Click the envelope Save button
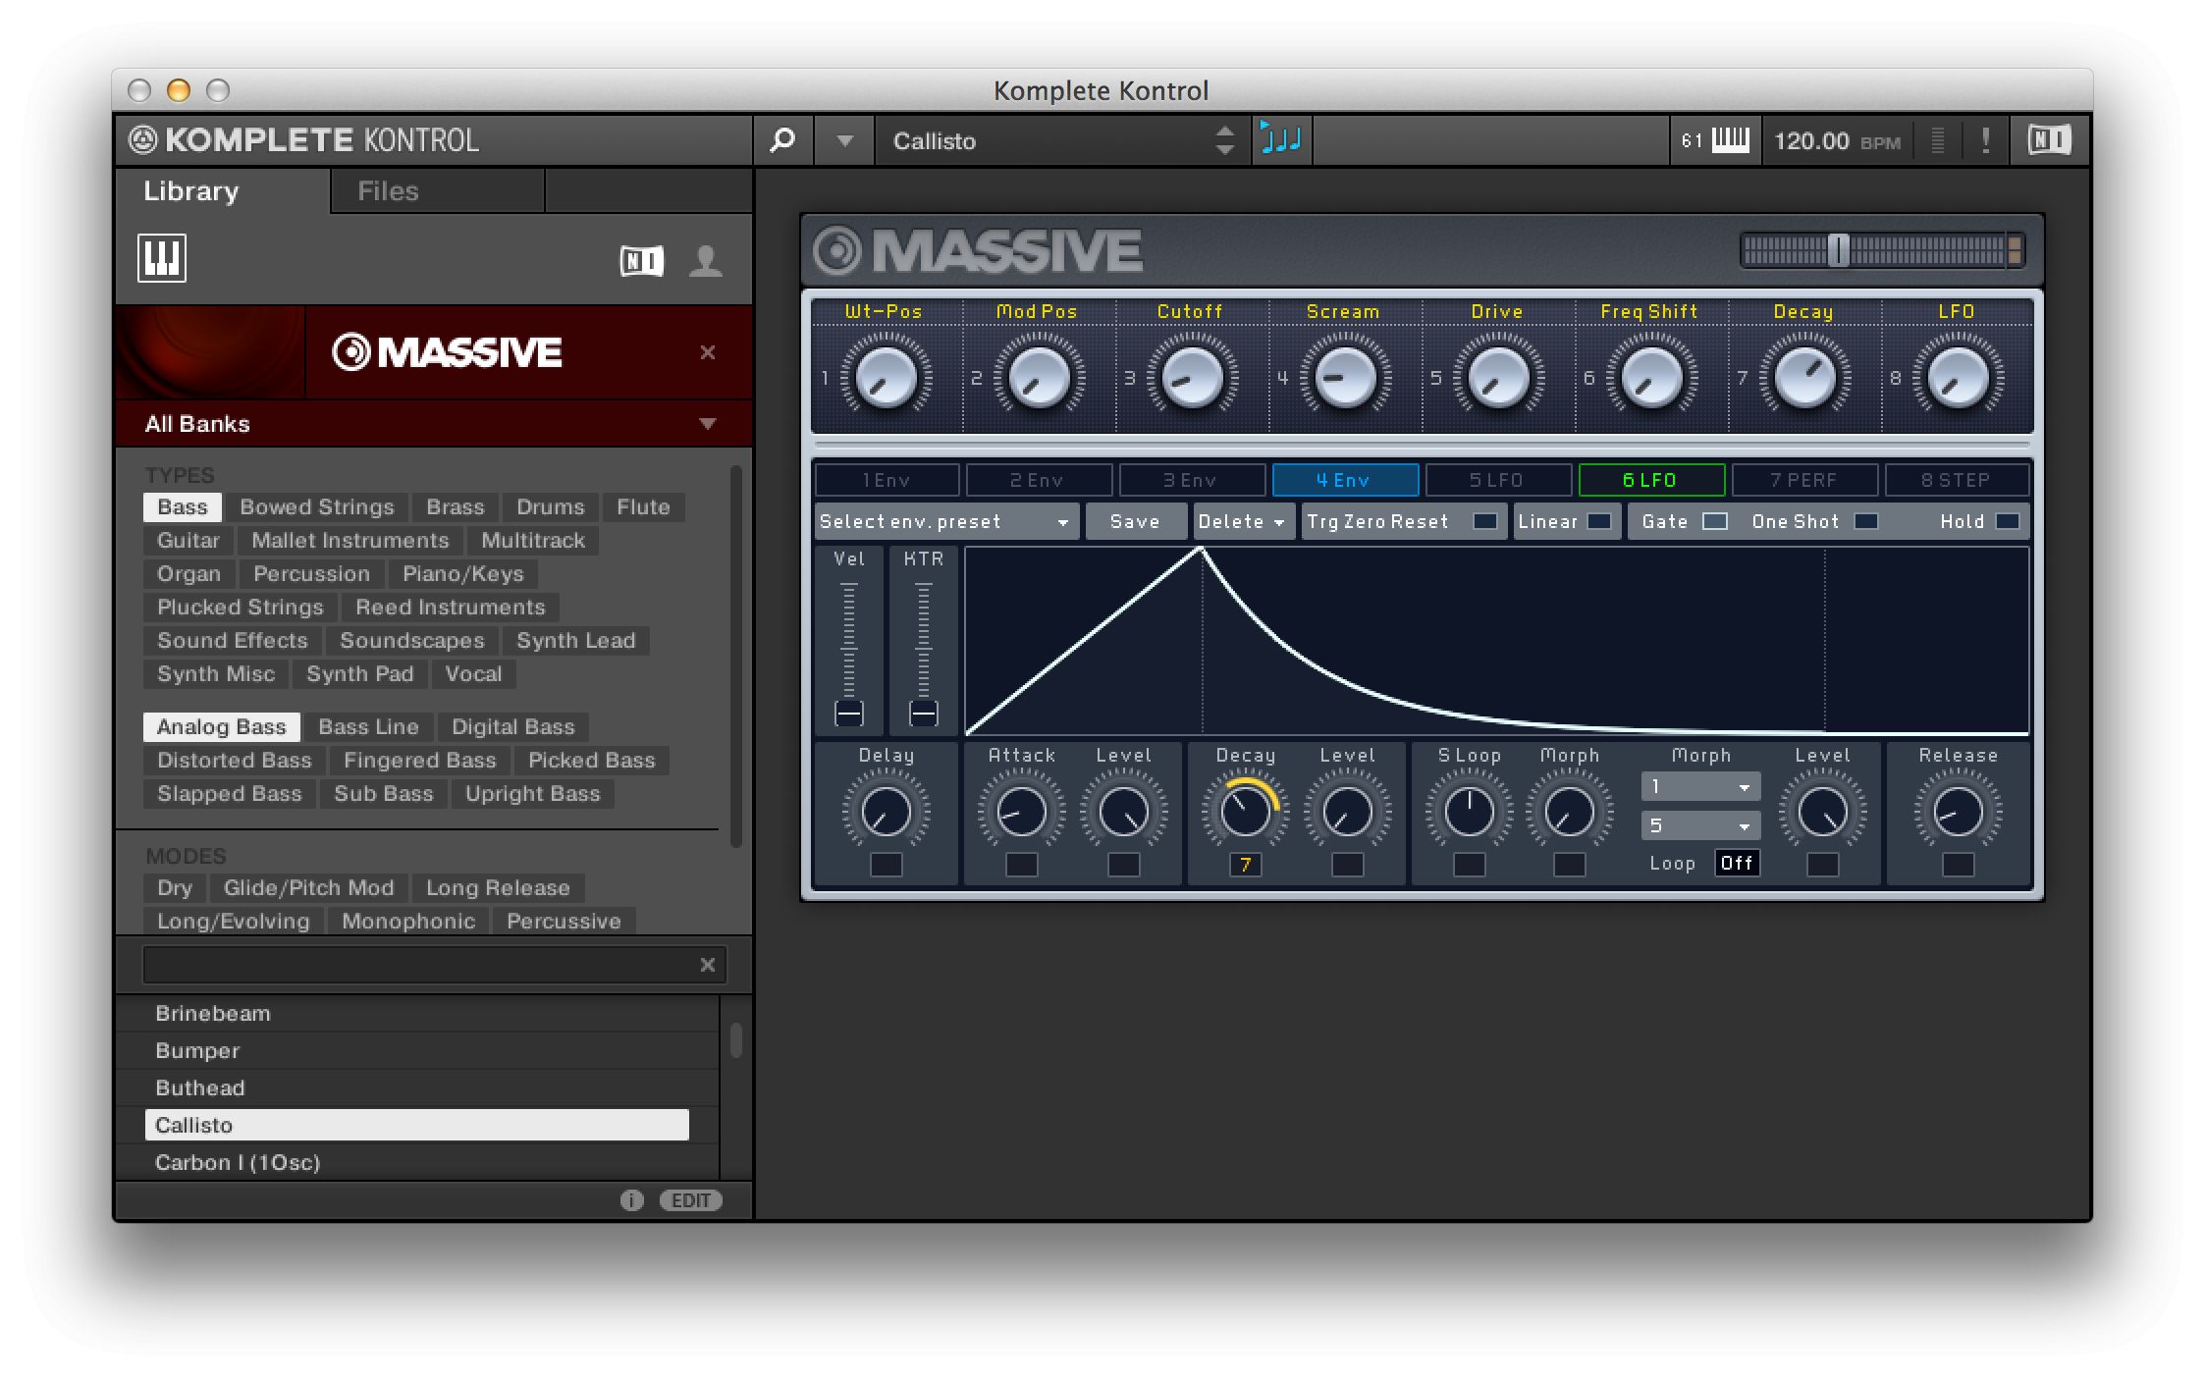 coord(1135,521)
